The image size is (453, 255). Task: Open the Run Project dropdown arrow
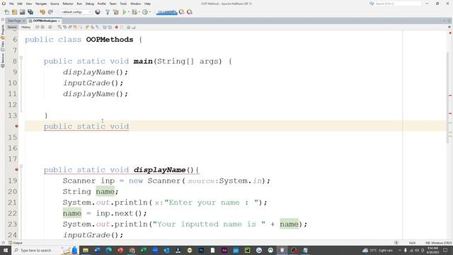[x=129, y=12]
